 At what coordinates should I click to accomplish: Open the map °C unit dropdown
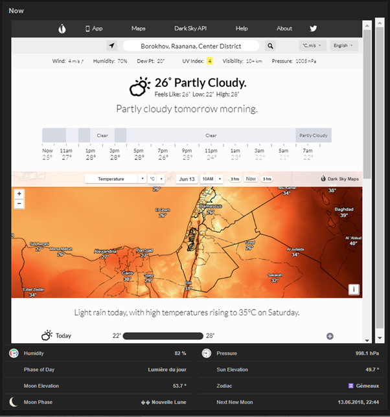[156, 179]
